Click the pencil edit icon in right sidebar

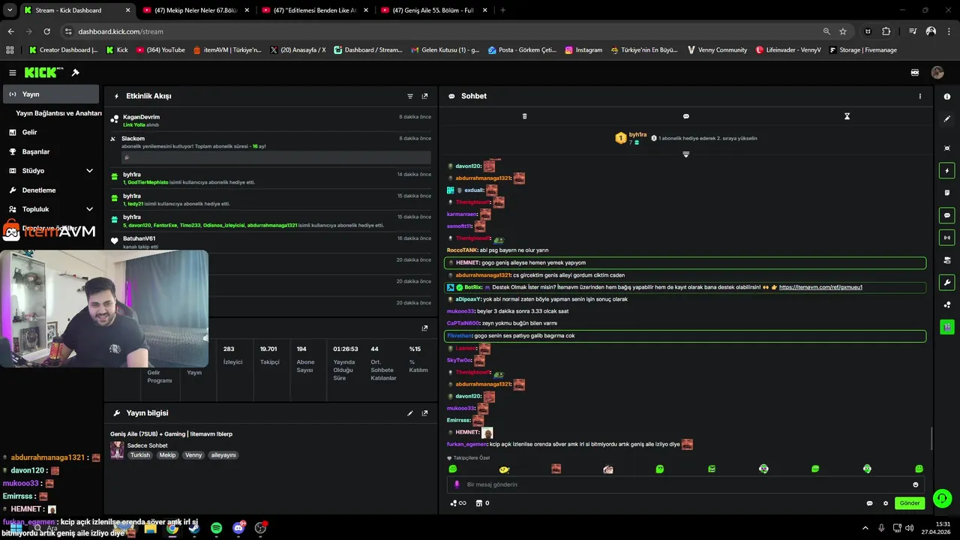pos(947,118)
